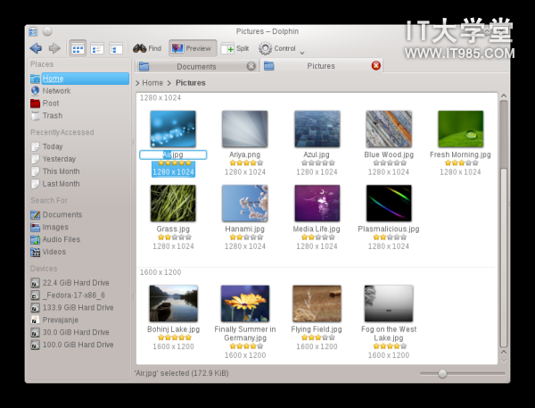The width and height of the screenshot is (535, 408).
Task: Expand the toolbar overflow chevron
Action: (302, 53)
